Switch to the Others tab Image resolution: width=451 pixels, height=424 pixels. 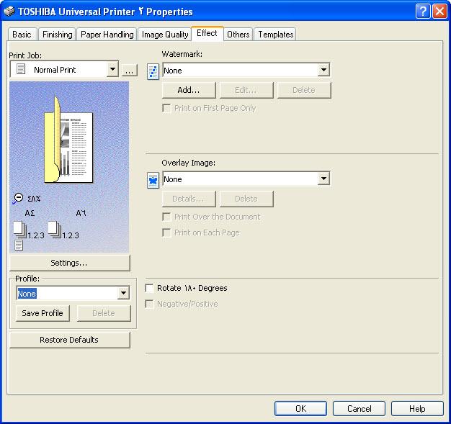(x=238, y=35)
